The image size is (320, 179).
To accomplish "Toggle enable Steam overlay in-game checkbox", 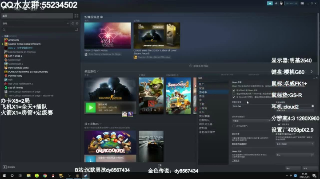I will 234,90.
